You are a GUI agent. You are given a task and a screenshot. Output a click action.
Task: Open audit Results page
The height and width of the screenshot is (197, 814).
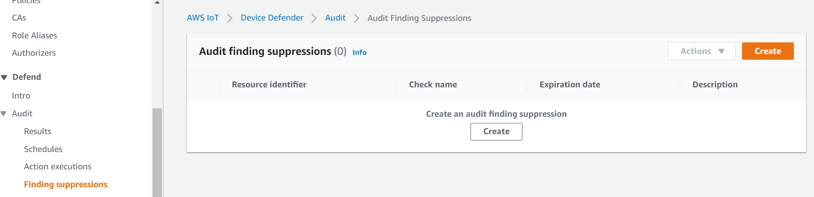pos(38,131)
